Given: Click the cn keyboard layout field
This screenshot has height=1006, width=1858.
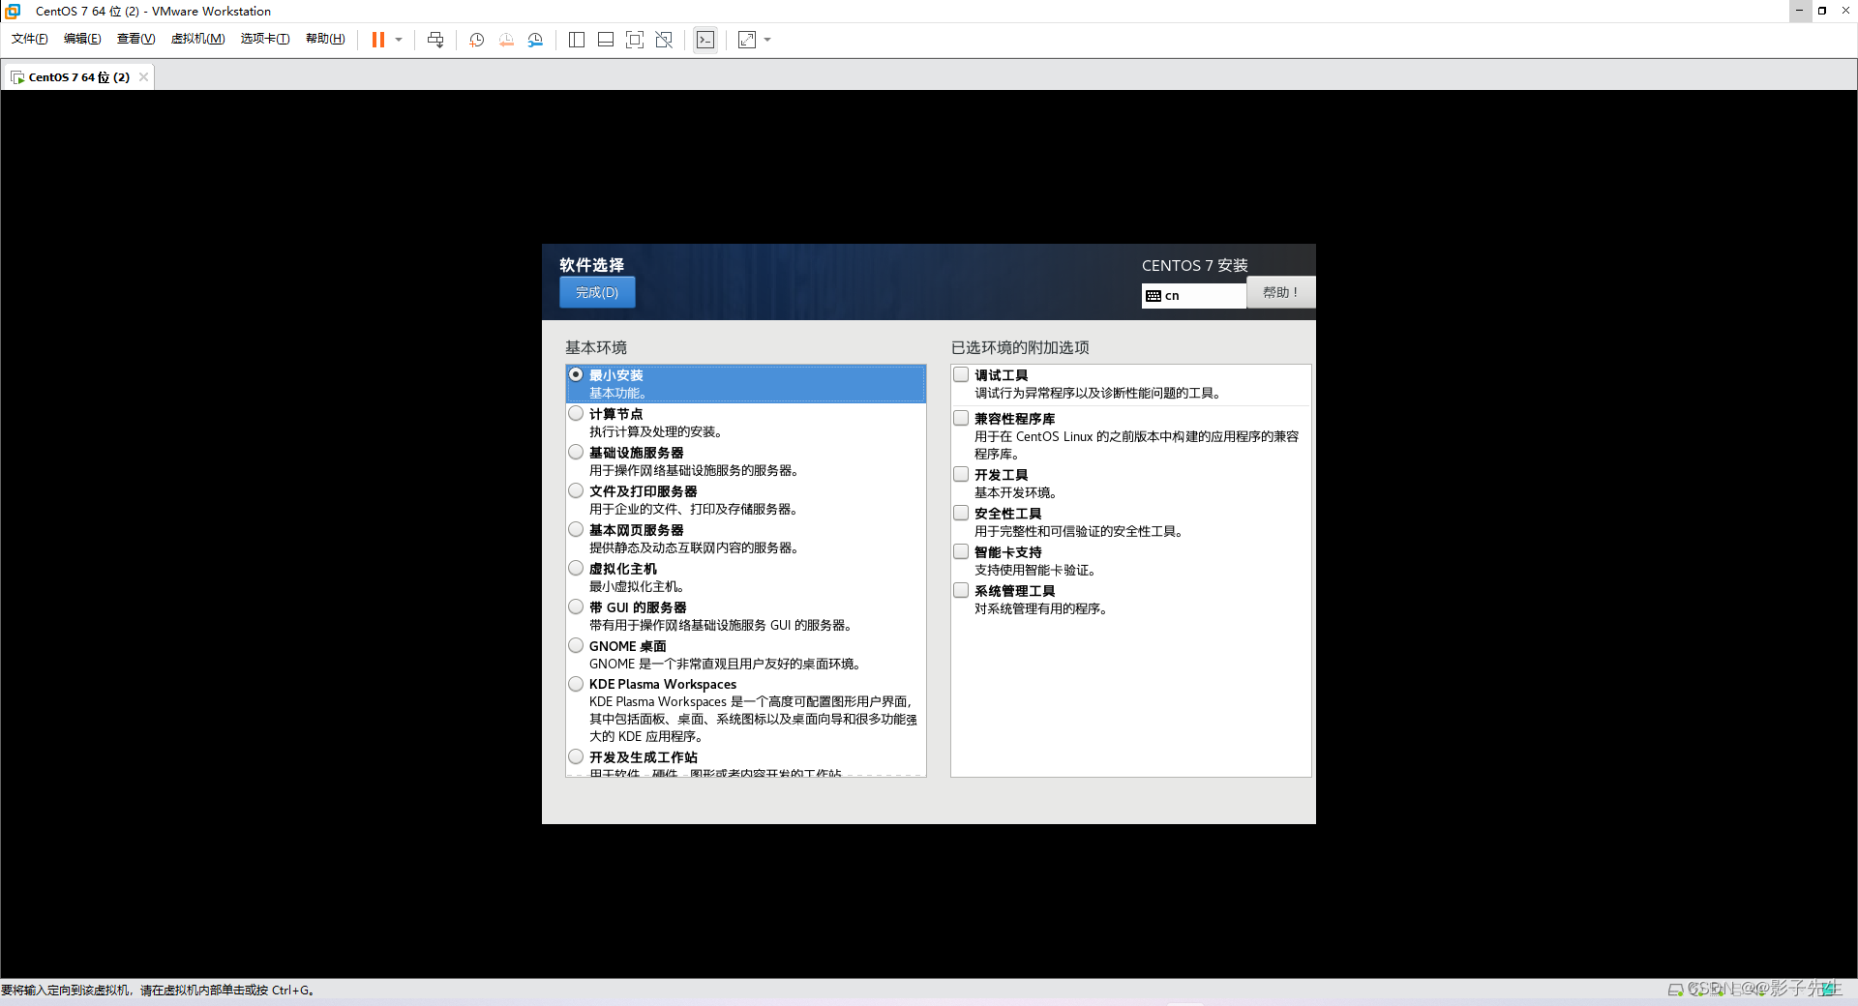Looking at the screenshot, I should (x=1194, y=296).
